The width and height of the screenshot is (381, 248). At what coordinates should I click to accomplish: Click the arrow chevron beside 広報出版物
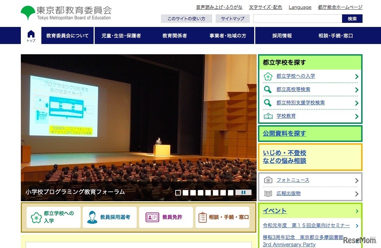357,193
